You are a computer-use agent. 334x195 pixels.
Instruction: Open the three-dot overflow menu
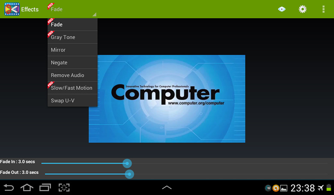[x=323, y=9]
